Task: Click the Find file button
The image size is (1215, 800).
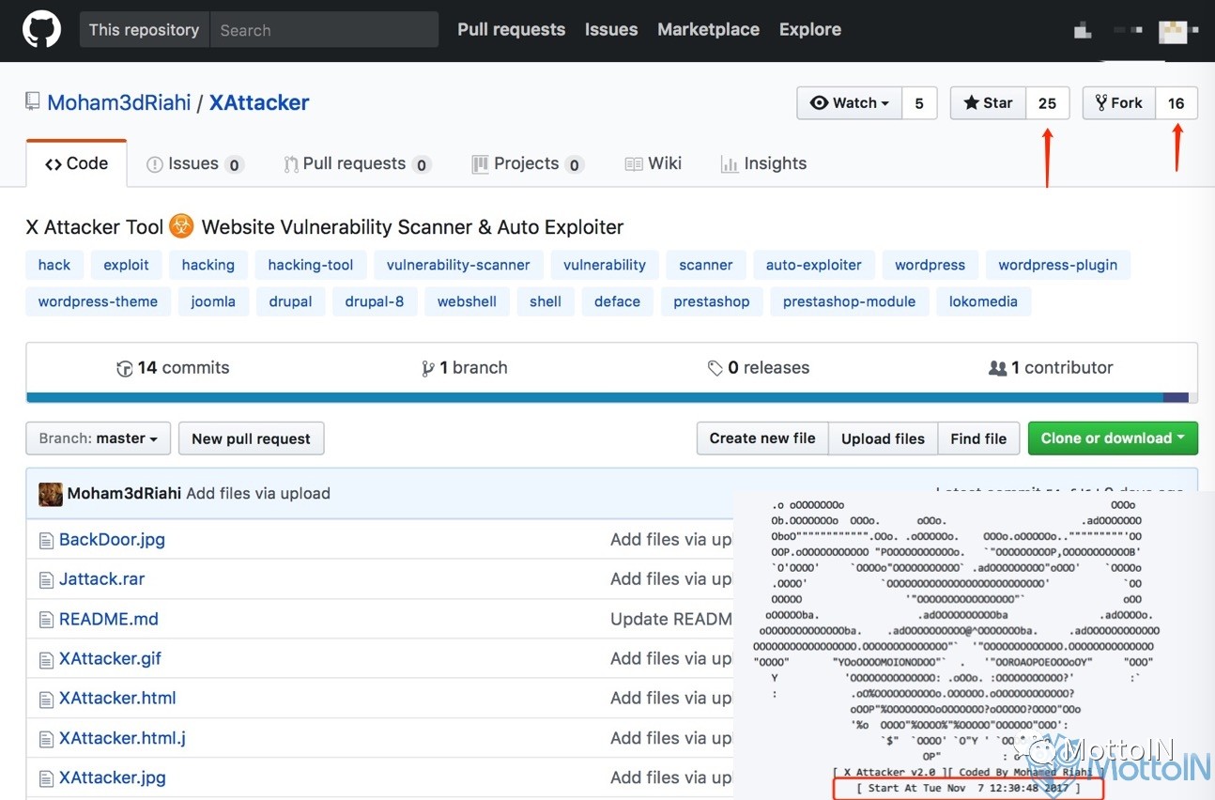Action: 978,438
